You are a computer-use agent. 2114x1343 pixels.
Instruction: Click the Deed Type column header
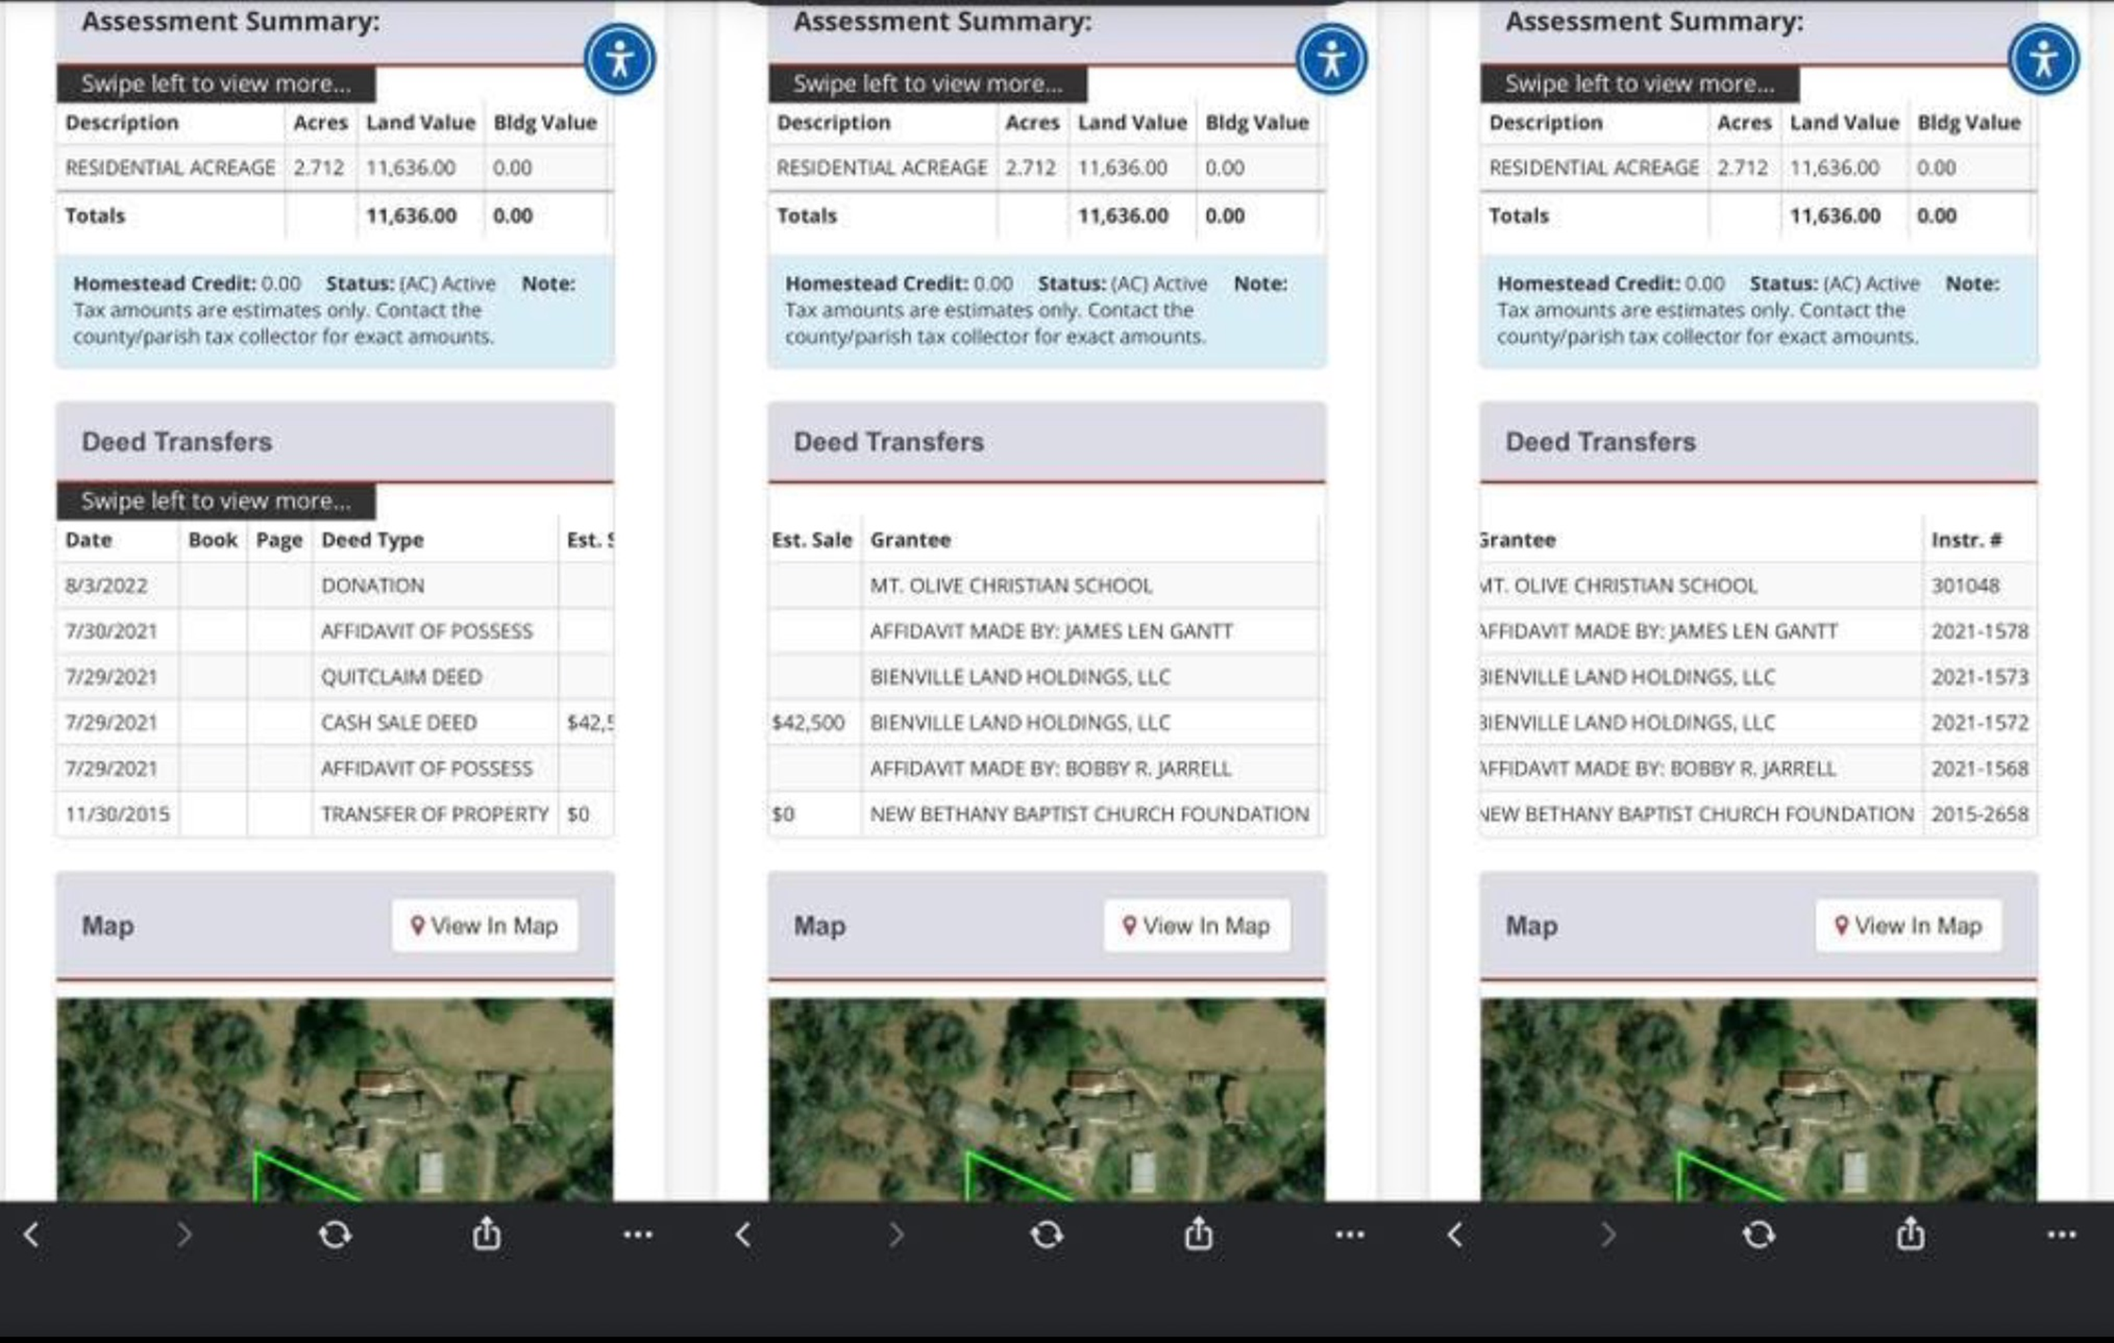(x=372, y=540)
